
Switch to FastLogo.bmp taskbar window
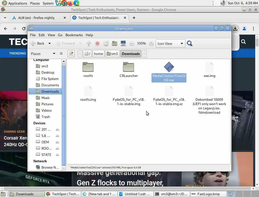click(x=208, y=194)
